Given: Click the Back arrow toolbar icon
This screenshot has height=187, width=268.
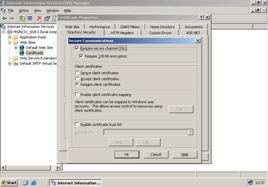Looking at the screenshot, I should click(x=5, y=18).
